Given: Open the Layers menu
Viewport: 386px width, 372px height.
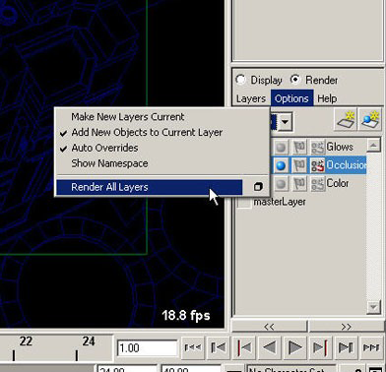Looking at the screenshot, I should pyautogui.click(x=251, y=98).
